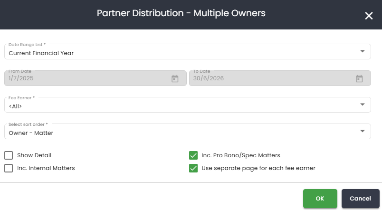The height and width of the screenshot is (210, 382).
Task: Open the From Date calendar picker icon
Action: [x=175, y=79]
